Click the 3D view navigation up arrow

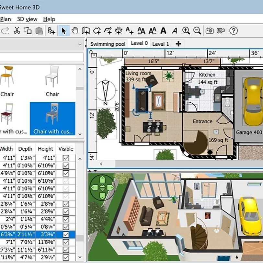102,179
